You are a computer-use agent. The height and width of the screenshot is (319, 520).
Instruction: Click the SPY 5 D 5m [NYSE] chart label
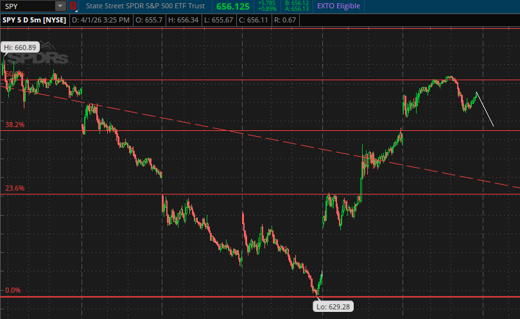[x=34, y=20]
